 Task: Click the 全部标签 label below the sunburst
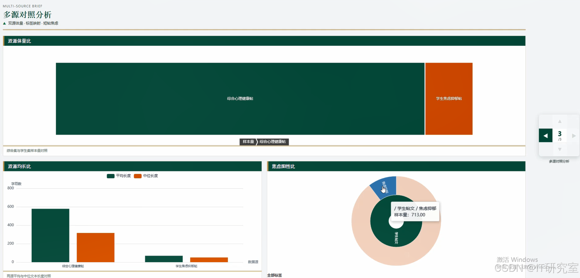(x=274, y=275)
